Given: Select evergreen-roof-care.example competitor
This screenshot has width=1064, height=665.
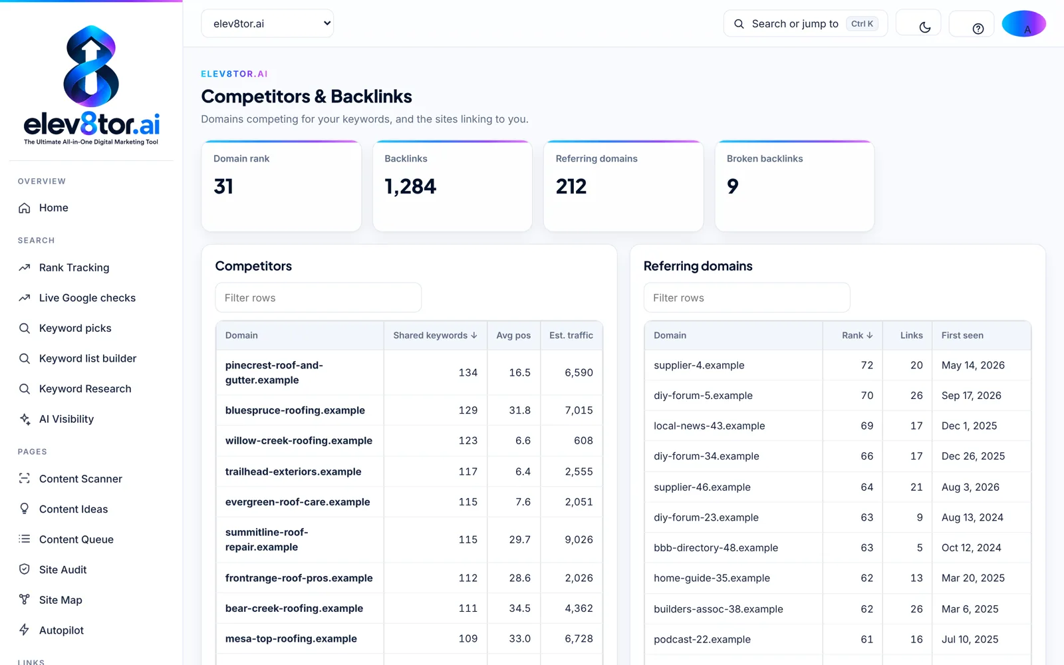Looking at the screenshot, I should pos(409,502).
